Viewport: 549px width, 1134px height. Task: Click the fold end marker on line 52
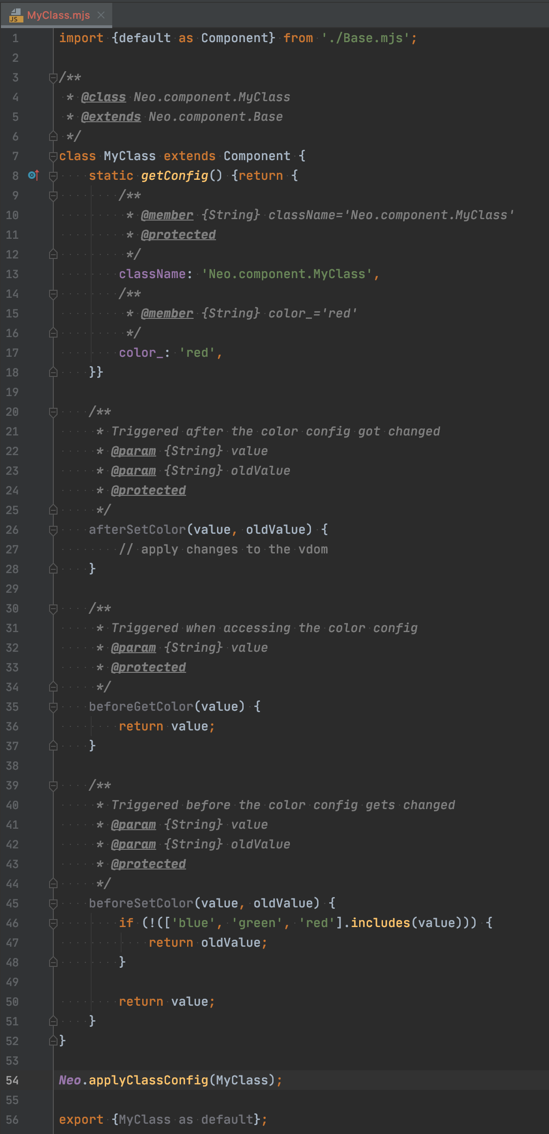(x=53, y=1041)
